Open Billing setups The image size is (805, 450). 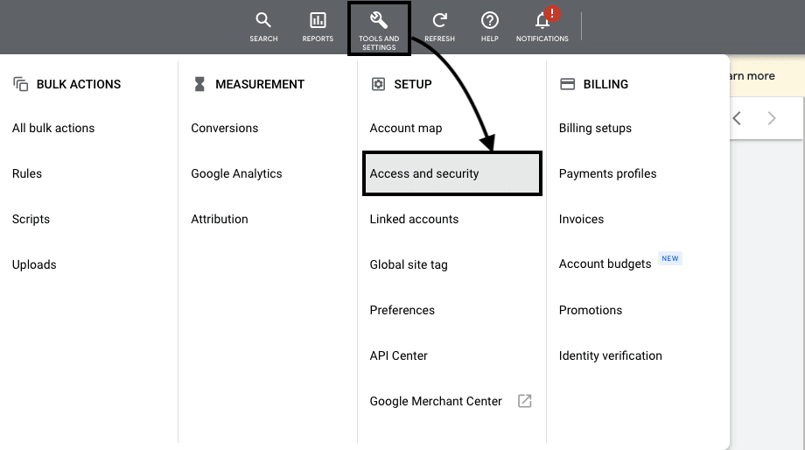point(595,129)
